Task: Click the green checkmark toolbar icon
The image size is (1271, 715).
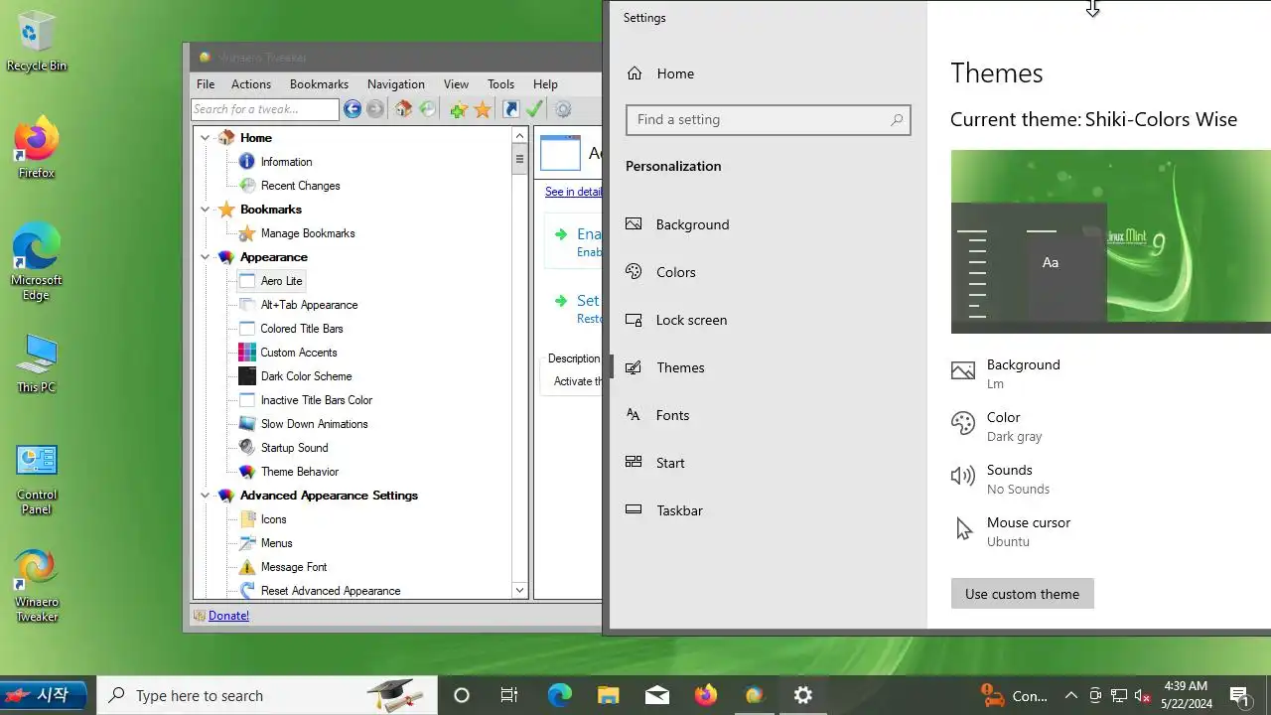Action: click(534, 109)
